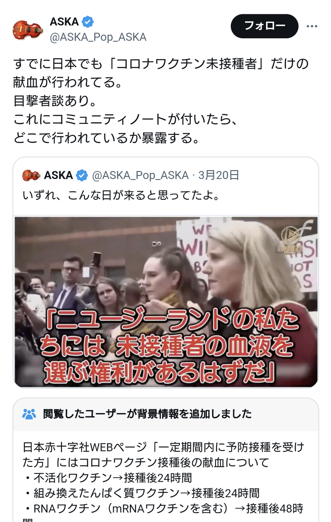Click the community note people icon

tap(29, 414)
